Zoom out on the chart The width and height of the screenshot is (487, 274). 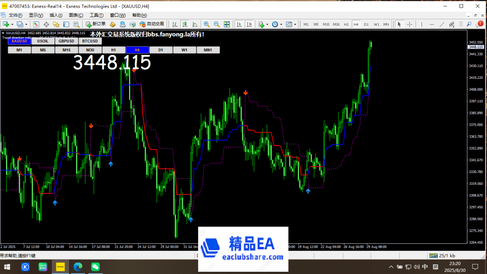coord(216,24)
